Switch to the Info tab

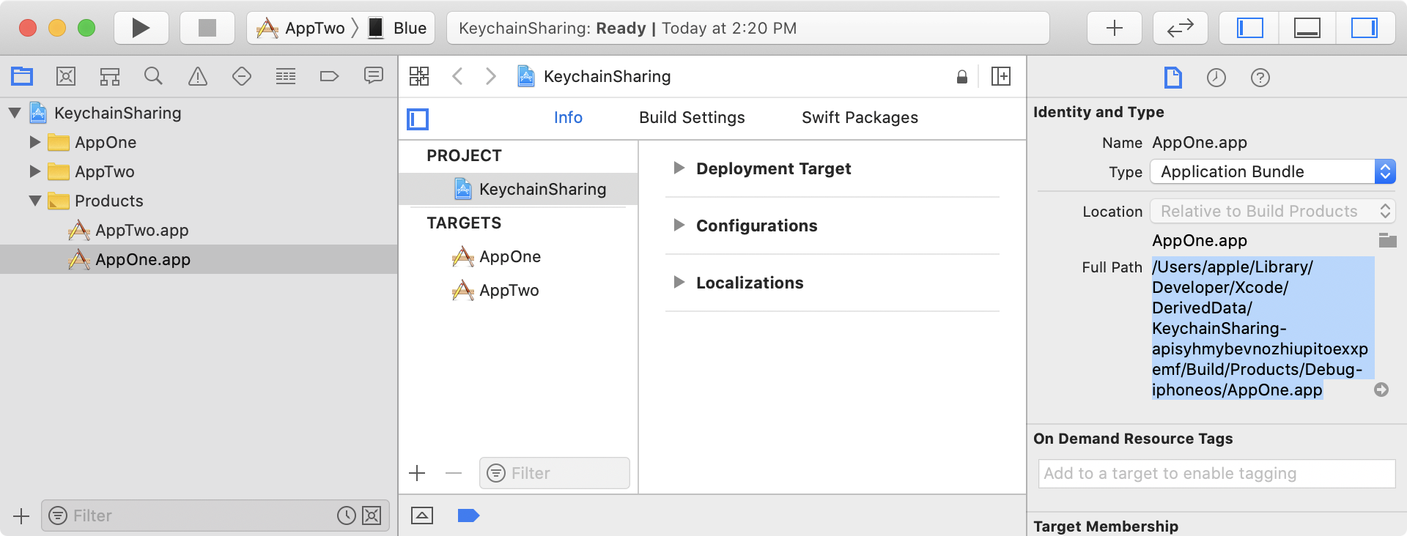coord(568,117)
